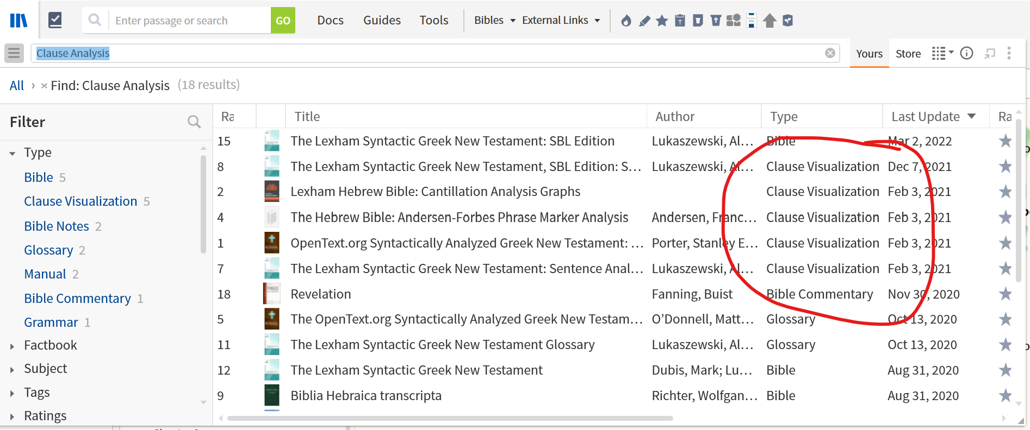1030x430 pixels.
Task: Click the Filter sidebar vertical scrollbar
Action: (x=203, y=204)
